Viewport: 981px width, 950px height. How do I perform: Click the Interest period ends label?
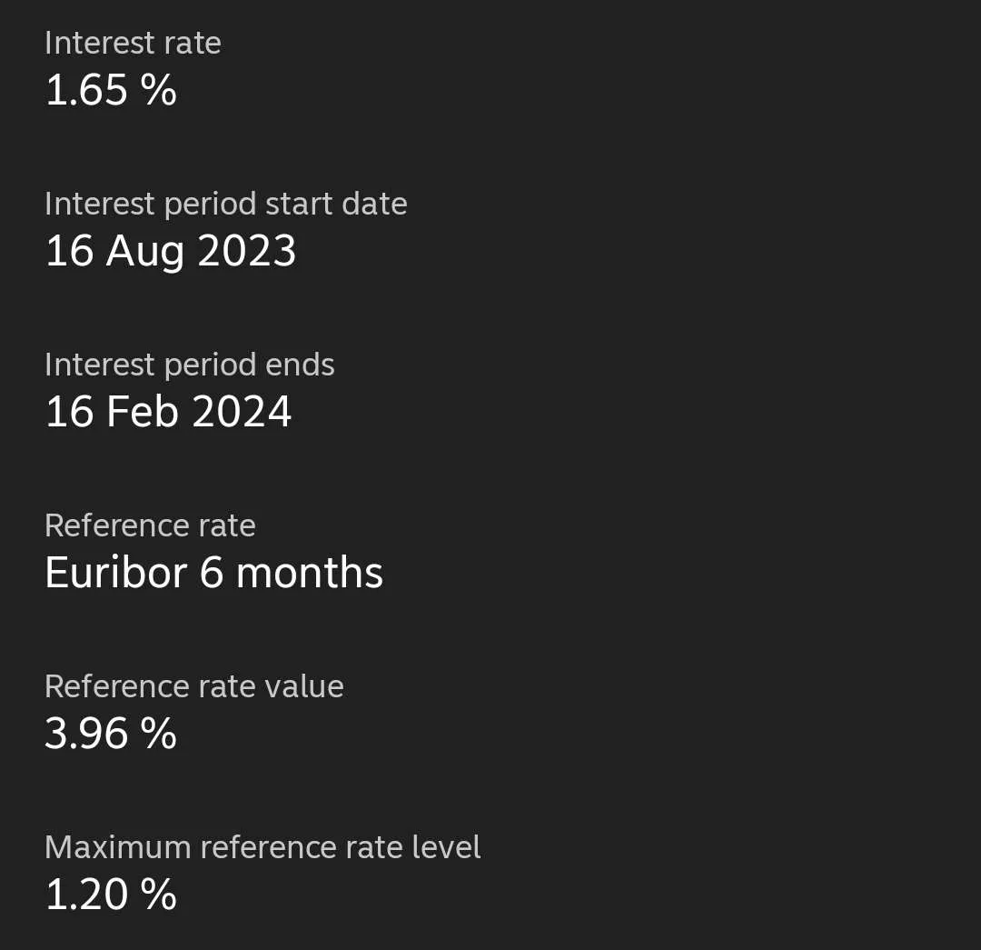189,365
